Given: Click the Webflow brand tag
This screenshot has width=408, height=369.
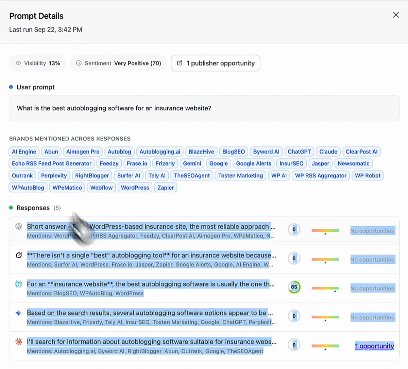Looking at the screenshot, I should coord(101,188).
